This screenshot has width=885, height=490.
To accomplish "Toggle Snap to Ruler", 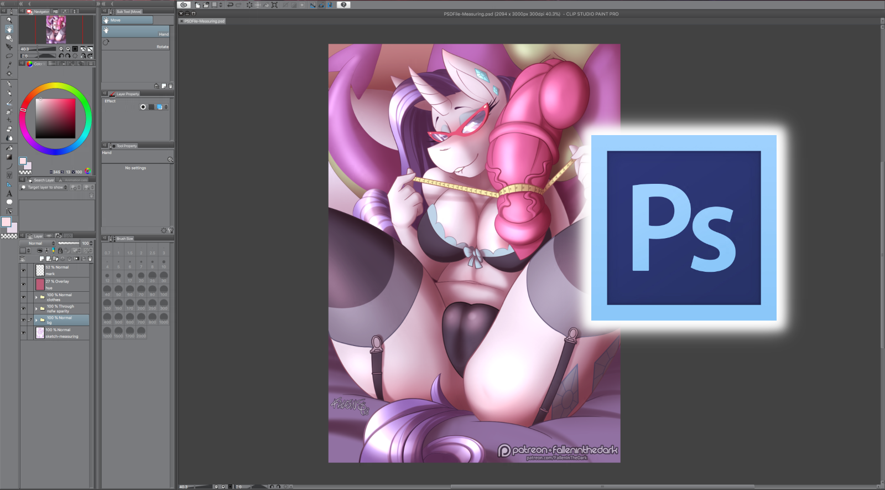I will pyautogui.click(x=313, y=5).
